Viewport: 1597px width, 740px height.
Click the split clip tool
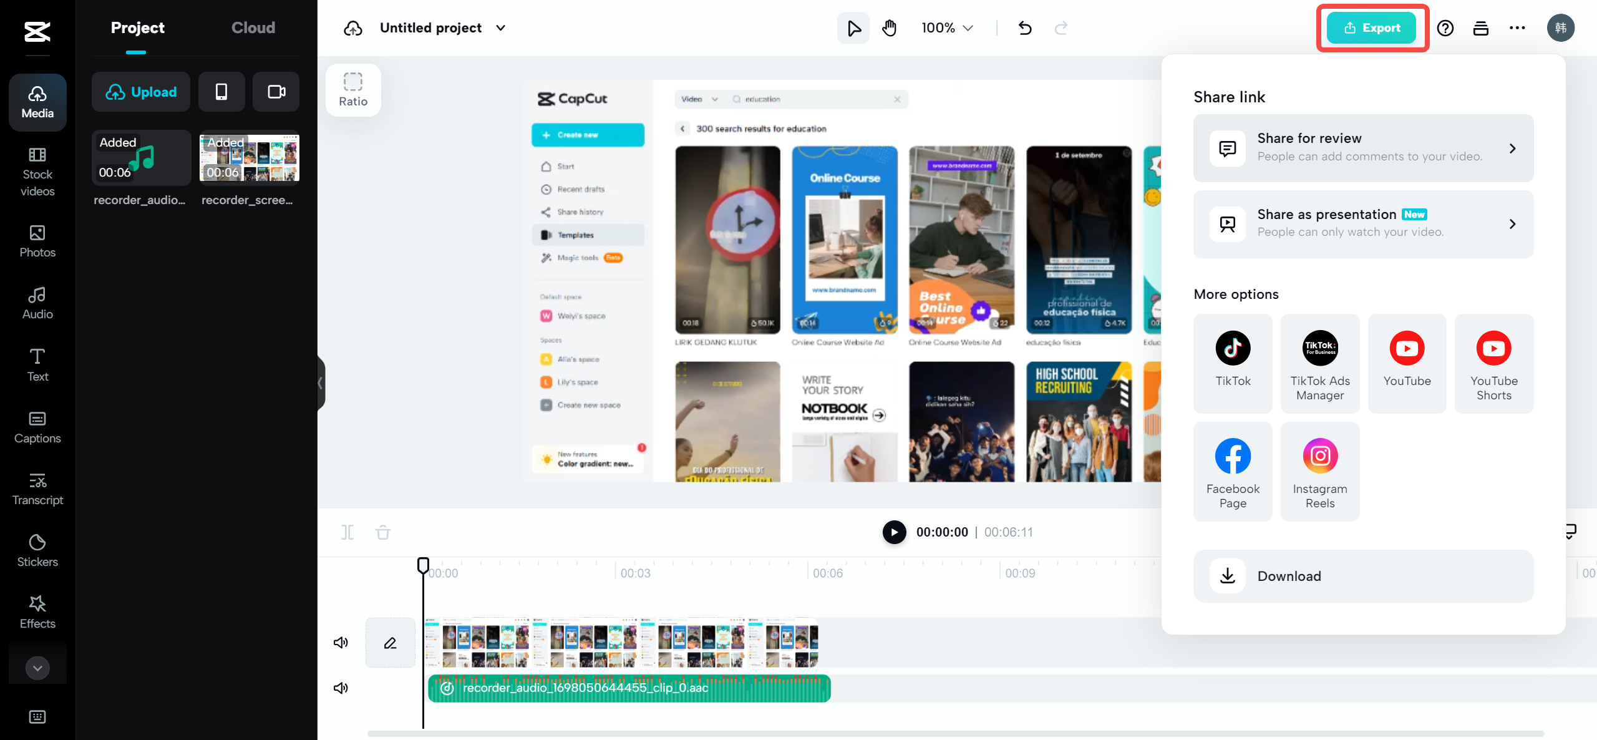coord(347,532)
